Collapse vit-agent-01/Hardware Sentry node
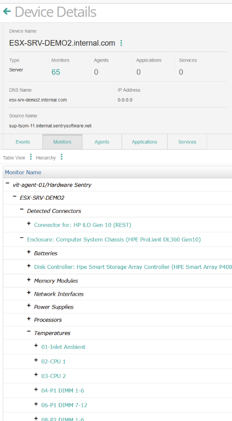Screen dimensions: 232x421 tap(7, 183)
